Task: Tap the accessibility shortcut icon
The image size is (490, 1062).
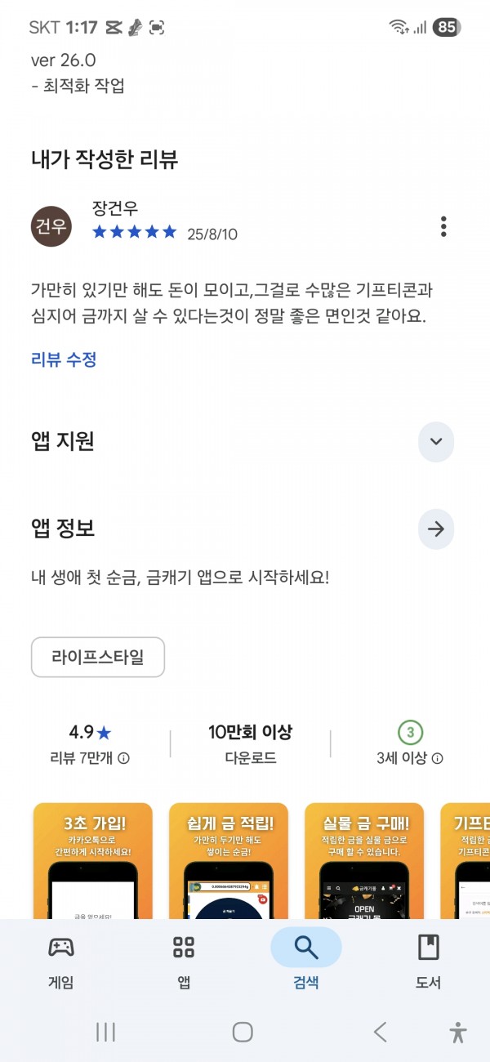Action: click(x=458, y=1032)
